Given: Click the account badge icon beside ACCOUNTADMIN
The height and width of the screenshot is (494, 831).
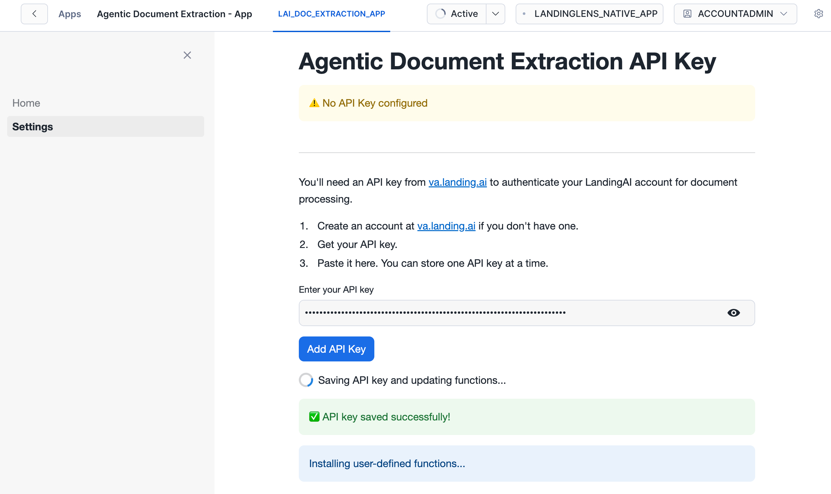Looking at the screenshot, I should [x=687, y=14].
